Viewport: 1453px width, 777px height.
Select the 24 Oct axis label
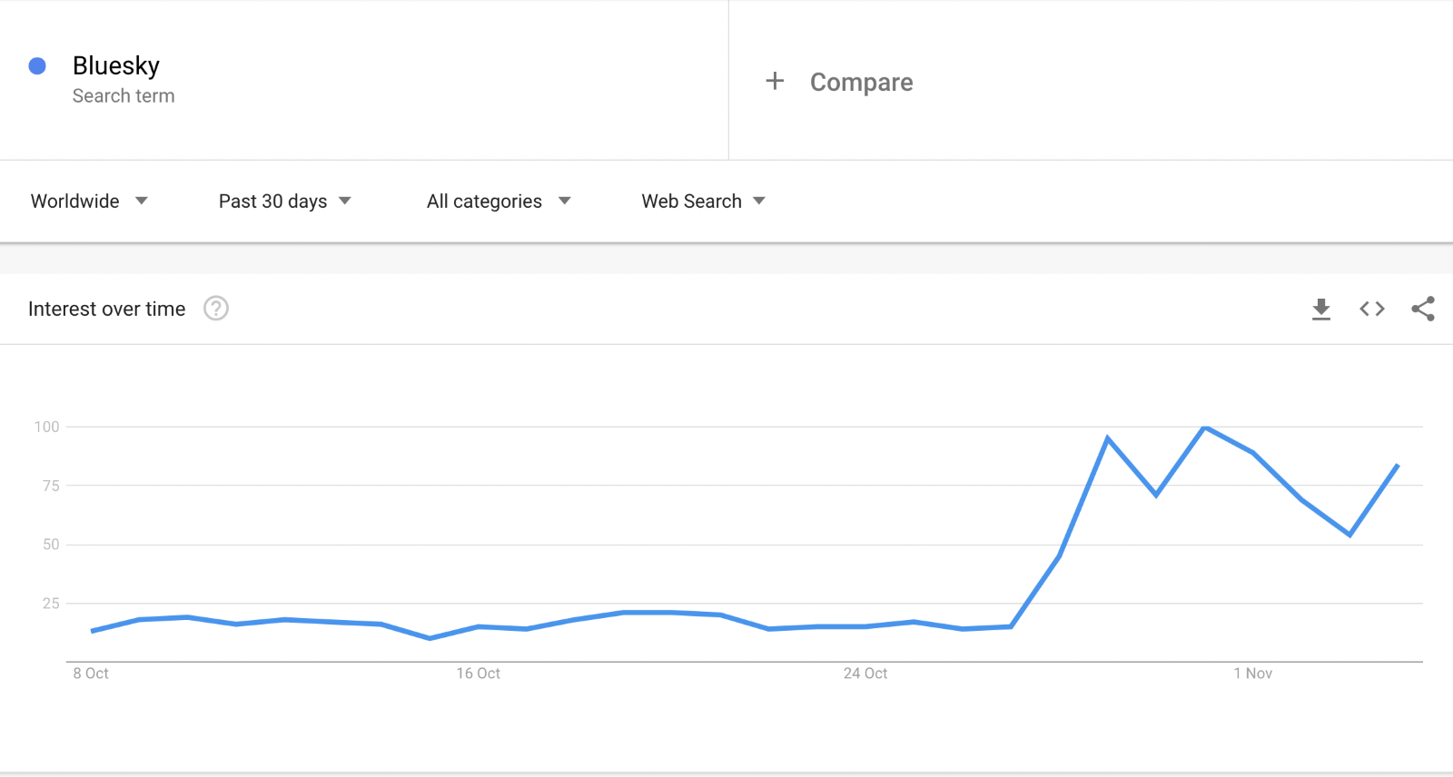(x=865, y=674)
